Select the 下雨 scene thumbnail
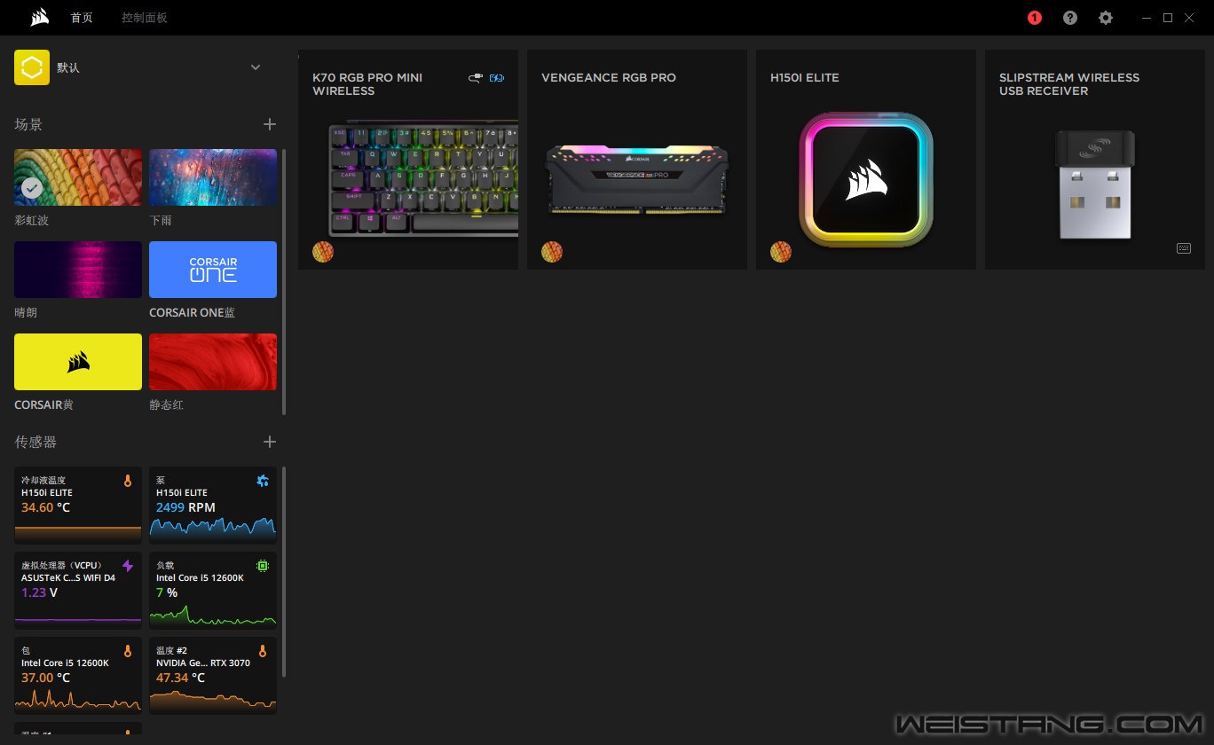 213,177
